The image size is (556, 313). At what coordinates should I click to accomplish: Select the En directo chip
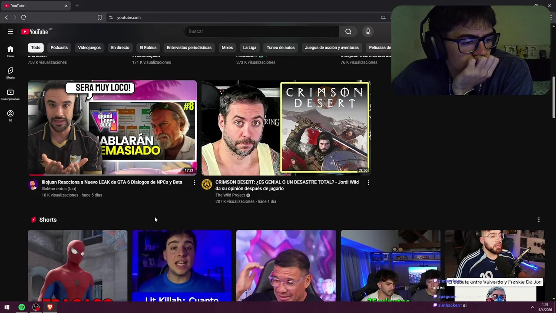120,47
